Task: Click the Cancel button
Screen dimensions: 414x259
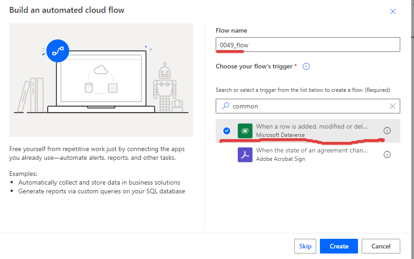Action: tap(381, 246)
